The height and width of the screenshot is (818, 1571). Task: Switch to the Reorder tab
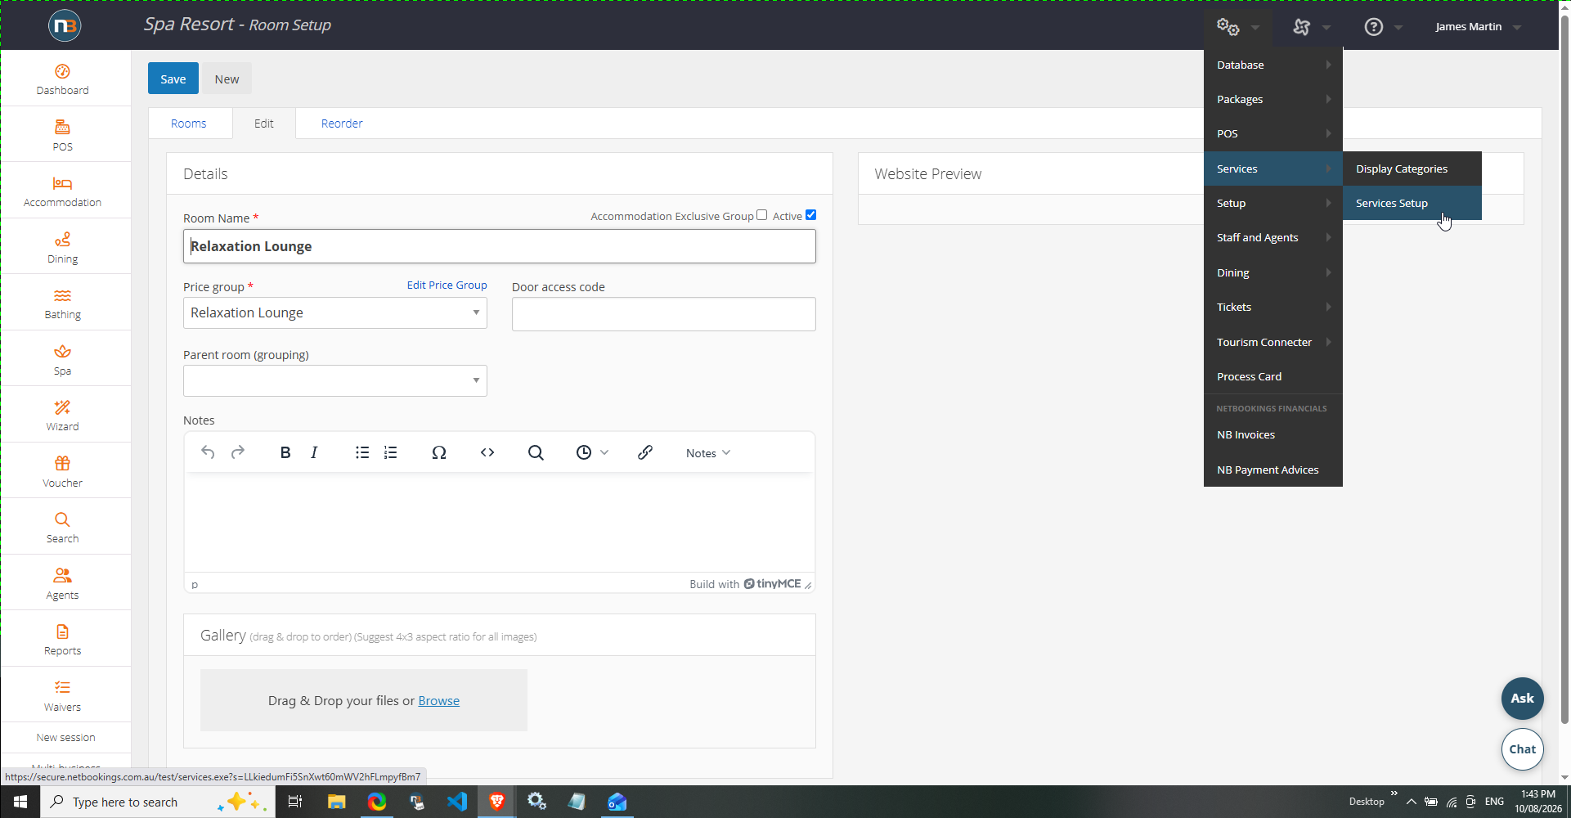pyautogui.click(x=342, y=124)
